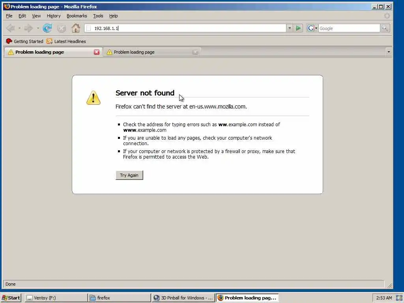The width and height of the screenshot is (404, 303).
Task: Open the File menu
Action: tap(9, 16)
